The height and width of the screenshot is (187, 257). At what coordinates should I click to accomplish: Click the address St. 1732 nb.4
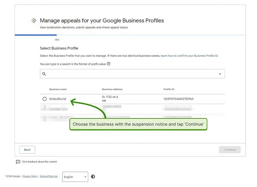110,97
